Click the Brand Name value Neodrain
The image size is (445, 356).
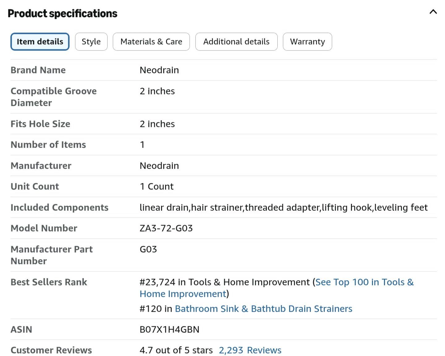coord(159,70)
